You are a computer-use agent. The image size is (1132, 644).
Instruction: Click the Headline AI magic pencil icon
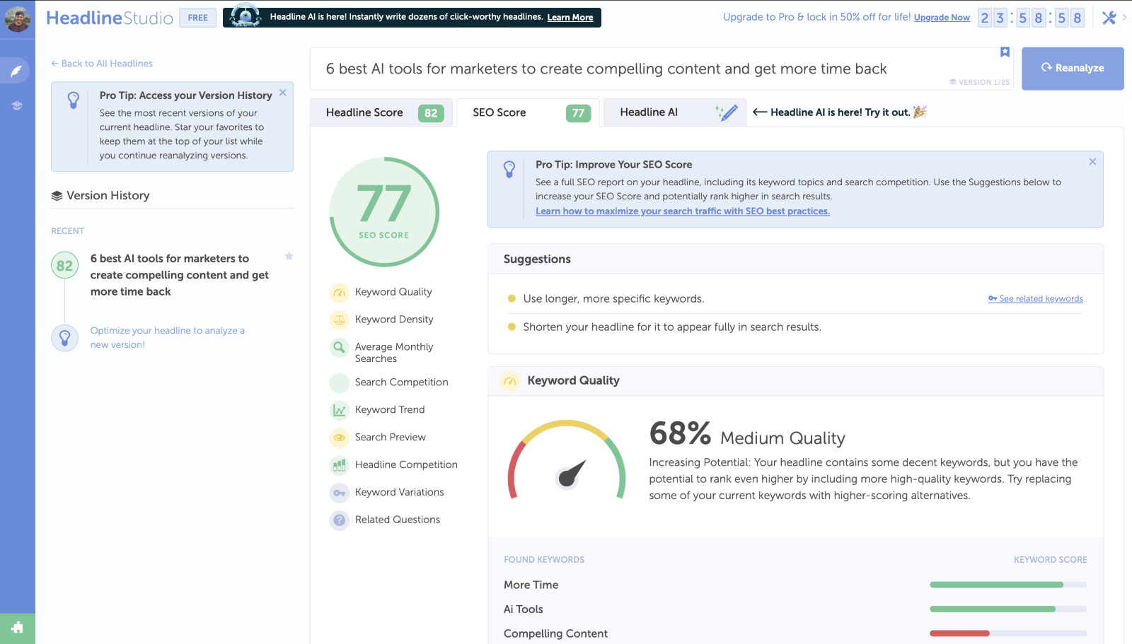point(727,112)
